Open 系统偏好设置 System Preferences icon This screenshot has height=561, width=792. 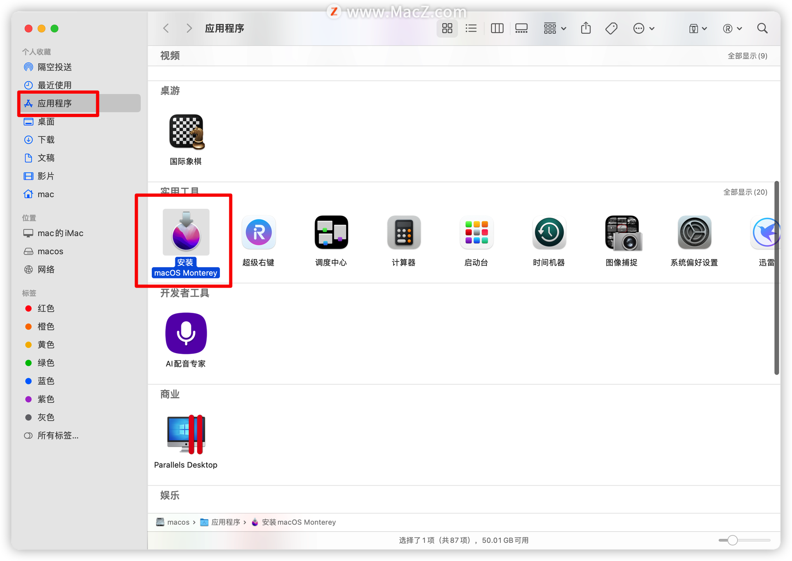694,232
